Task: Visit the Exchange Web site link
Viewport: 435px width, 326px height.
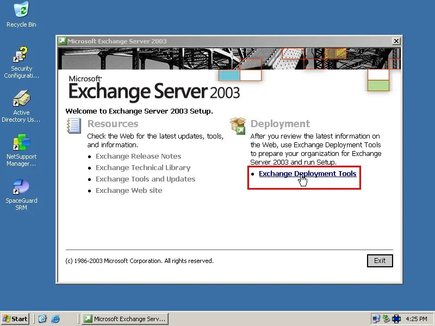Action: 129,191
